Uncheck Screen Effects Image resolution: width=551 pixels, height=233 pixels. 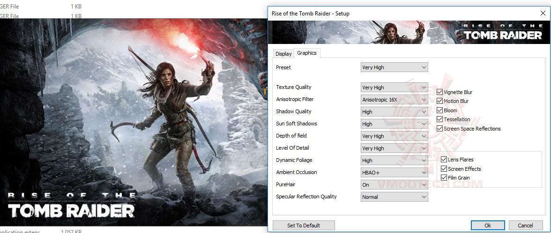[x=444, y=168]
